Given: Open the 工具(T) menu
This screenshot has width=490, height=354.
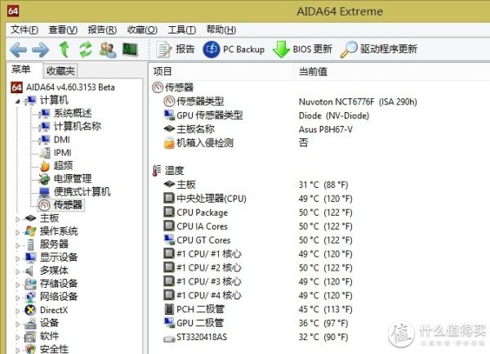Looking at the screenshot, I should (x=182, y=30).
